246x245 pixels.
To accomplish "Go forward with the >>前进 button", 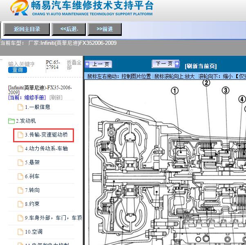I will pyautogui.click(x=105, y=29).
